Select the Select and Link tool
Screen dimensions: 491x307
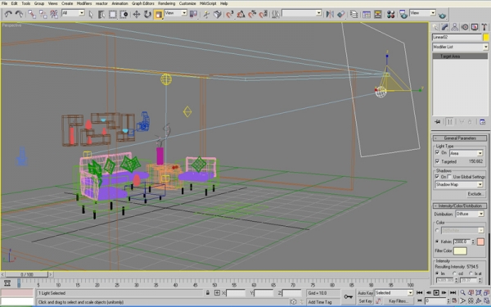[32, 14]
